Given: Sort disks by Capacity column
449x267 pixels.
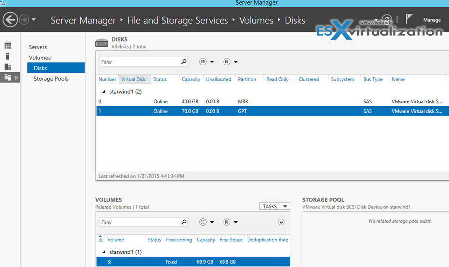Looking at the screenshot, I should (191, 79).
